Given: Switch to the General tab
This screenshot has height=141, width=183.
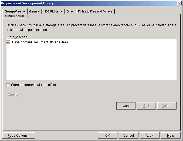Looking at the screenshot, I should (x=35, y=11).
